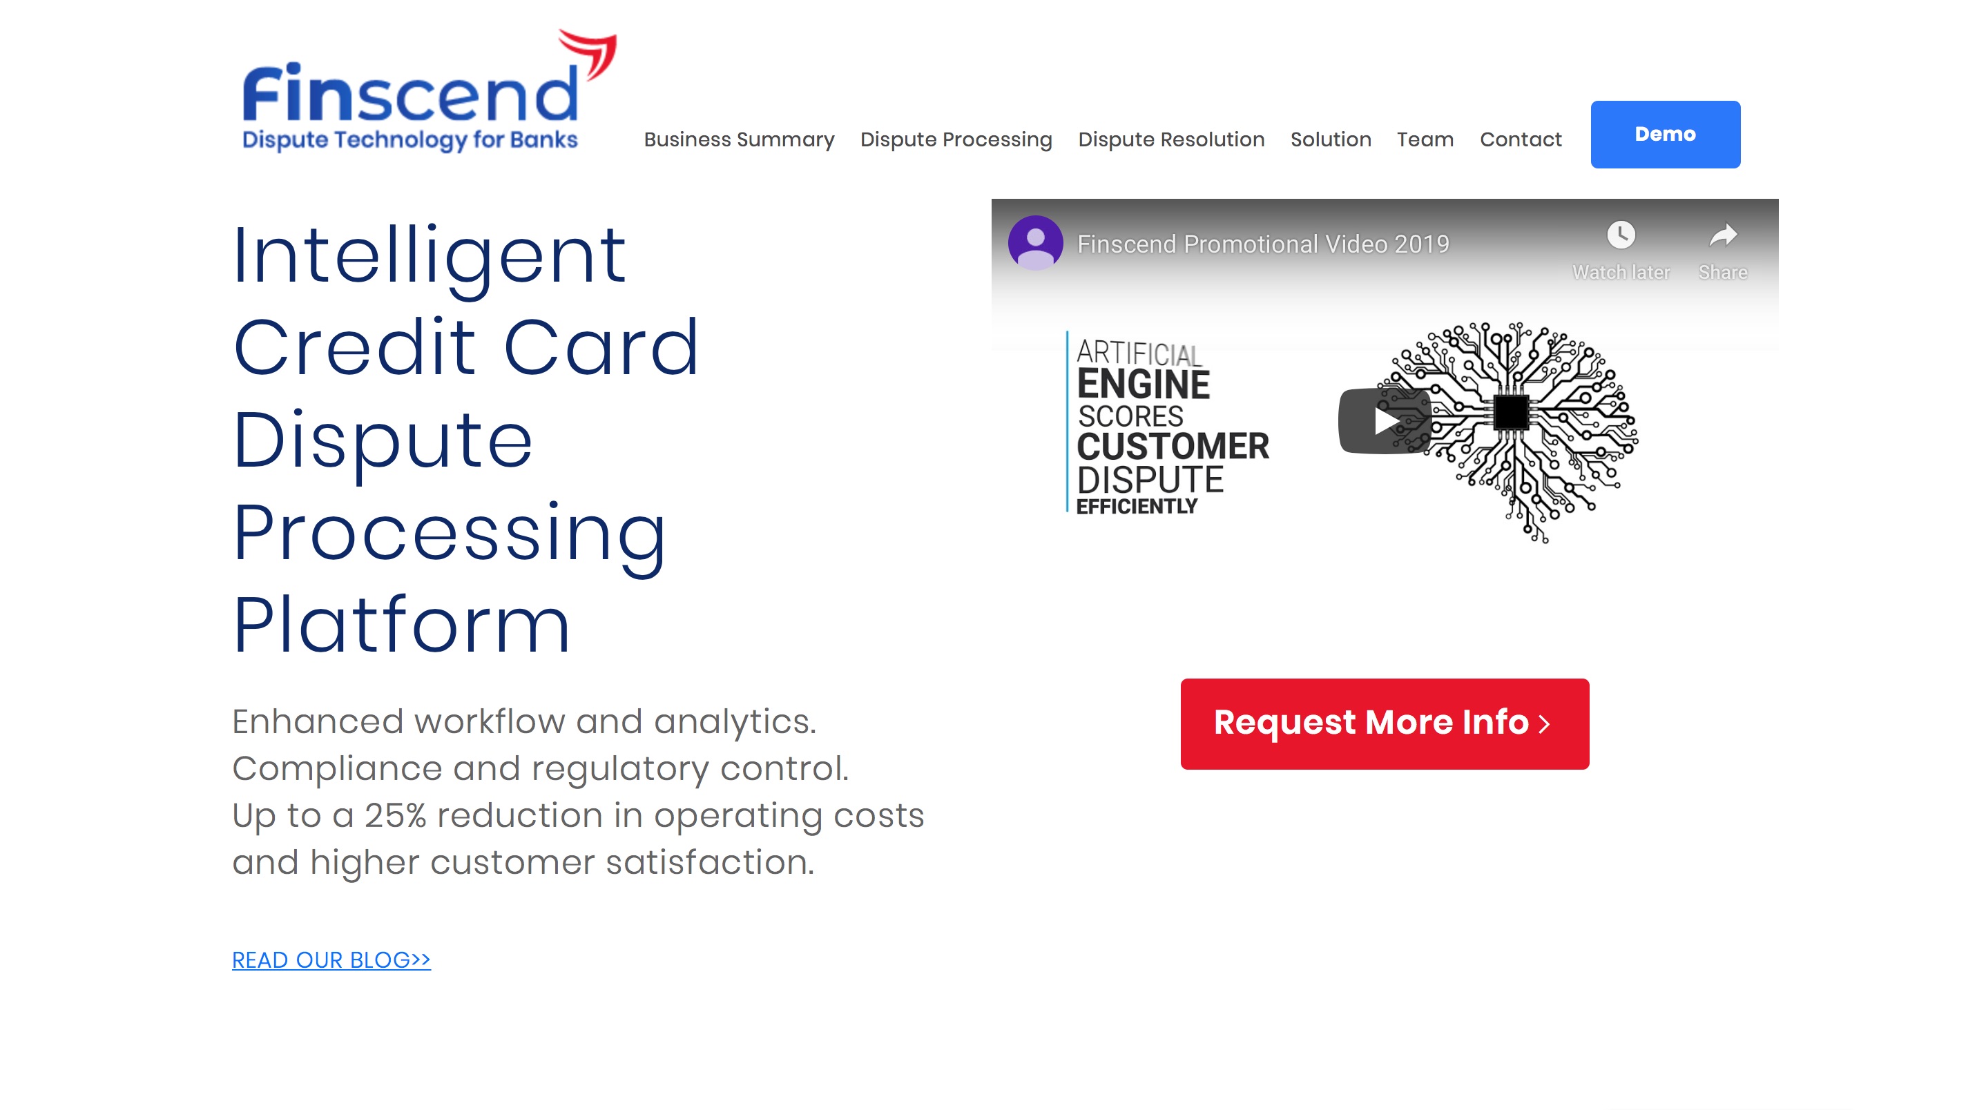Viewport: 1986px width, 1110px height.
Task: Select the Dispute Processing menu item
Action: tap(956, 139)
